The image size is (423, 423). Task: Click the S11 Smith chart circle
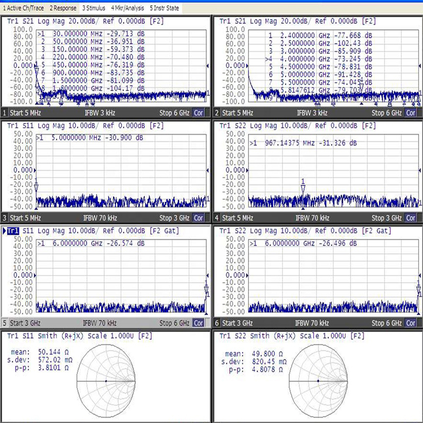click(x=106, y=381)
